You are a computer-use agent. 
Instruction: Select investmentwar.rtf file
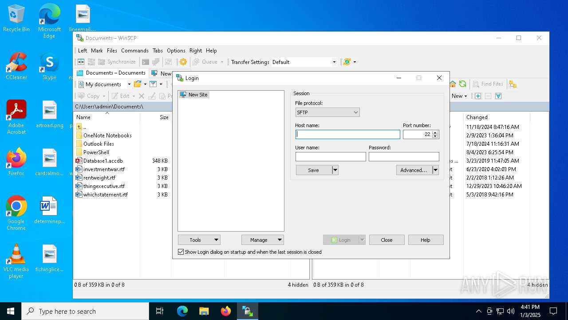click(104, 169)
